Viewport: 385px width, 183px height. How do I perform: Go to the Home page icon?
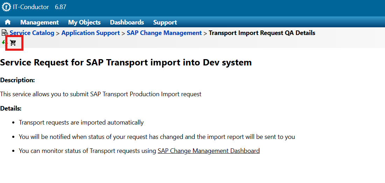(8, 22)
